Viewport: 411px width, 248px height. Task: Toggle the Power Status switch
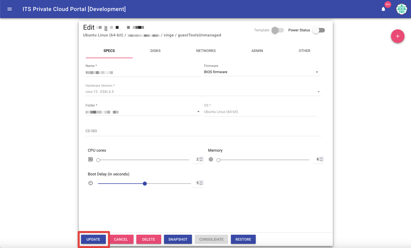pos(319,30)
